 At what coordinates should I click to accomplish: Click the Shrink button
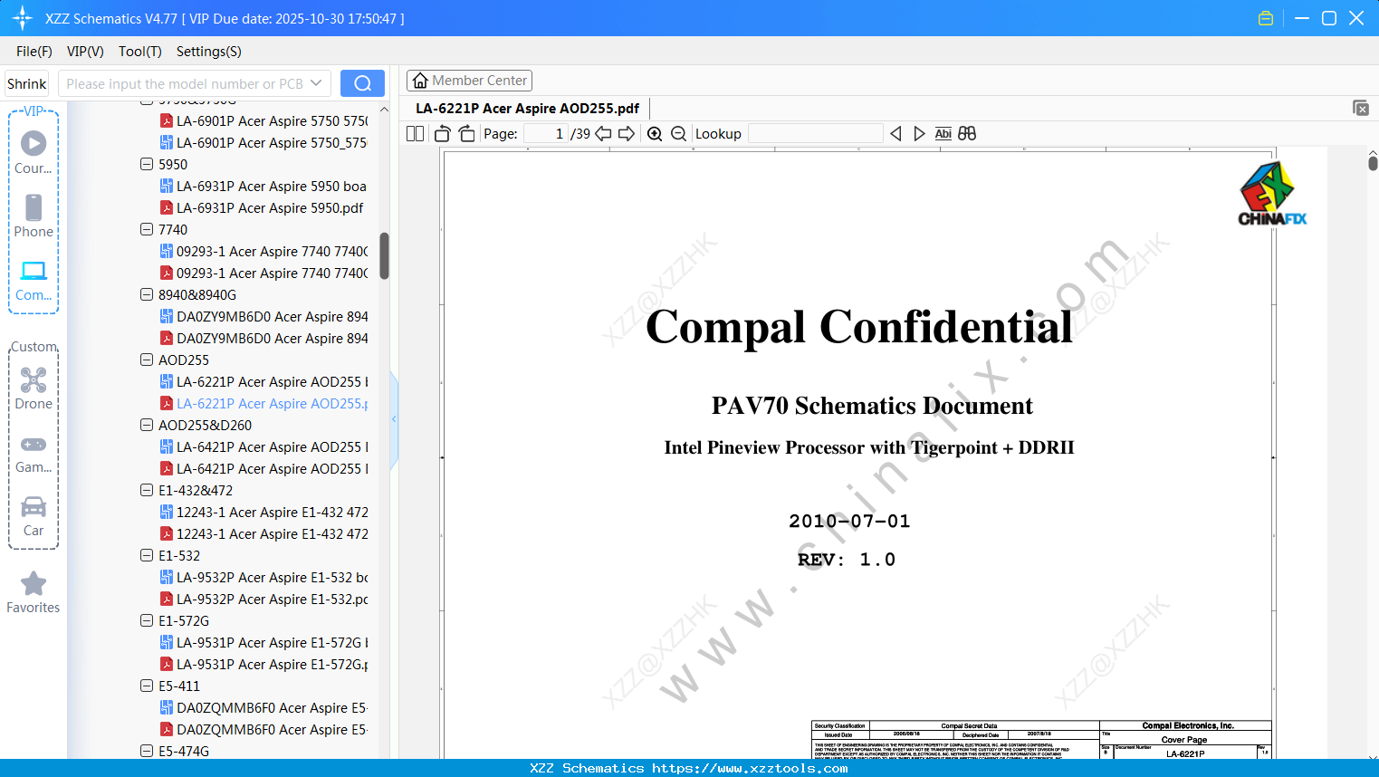click(x=27, y=83)
